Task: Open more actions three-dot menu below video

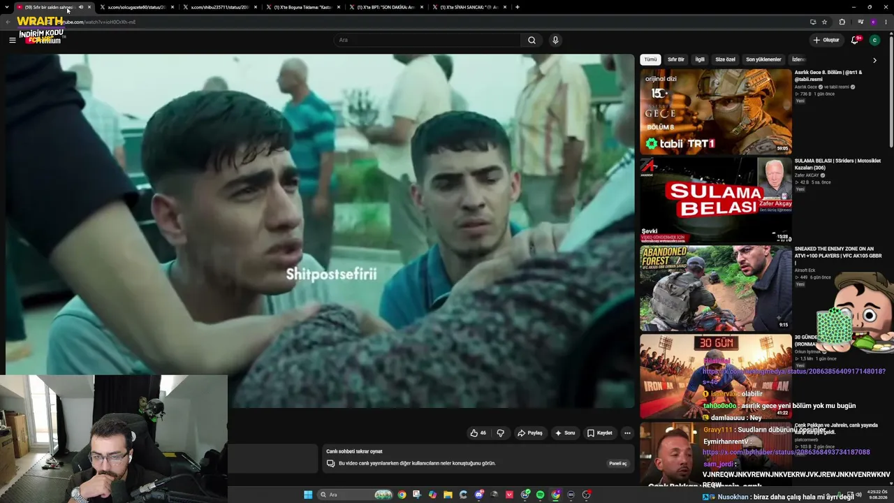Action: tap(627, 433)
